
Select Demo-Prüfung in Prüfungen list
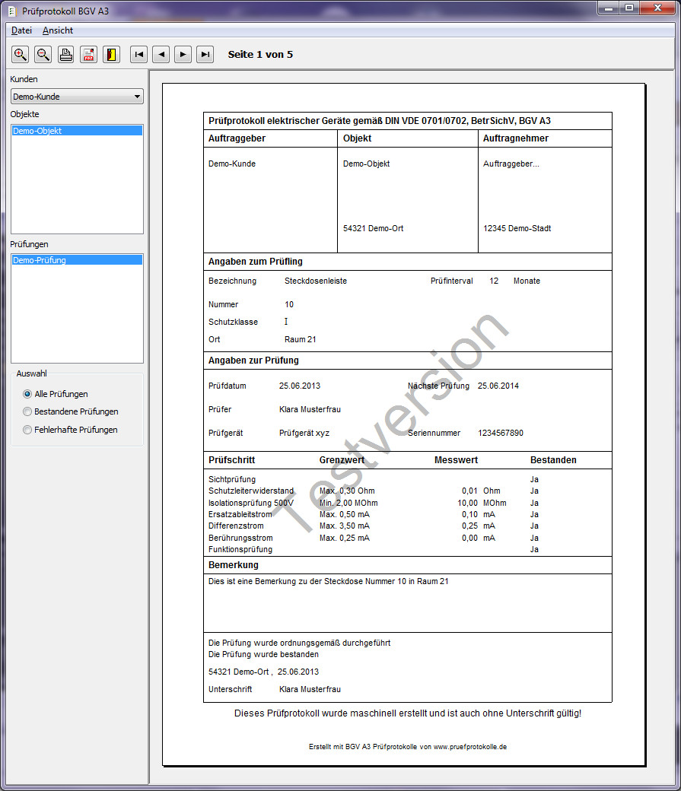pos(78,260)
